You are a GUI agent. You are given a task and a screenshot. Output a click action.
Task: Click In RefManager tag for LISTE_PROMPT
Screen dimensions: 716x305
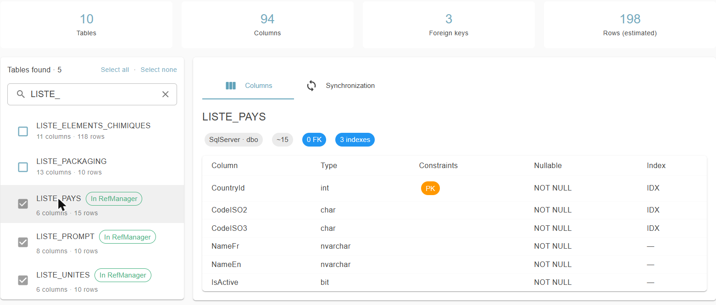pos(128,237)
